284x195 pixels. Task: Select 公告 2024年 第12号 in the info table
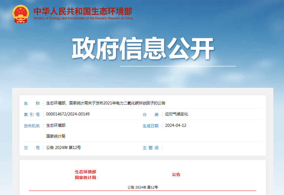point(64,148)
